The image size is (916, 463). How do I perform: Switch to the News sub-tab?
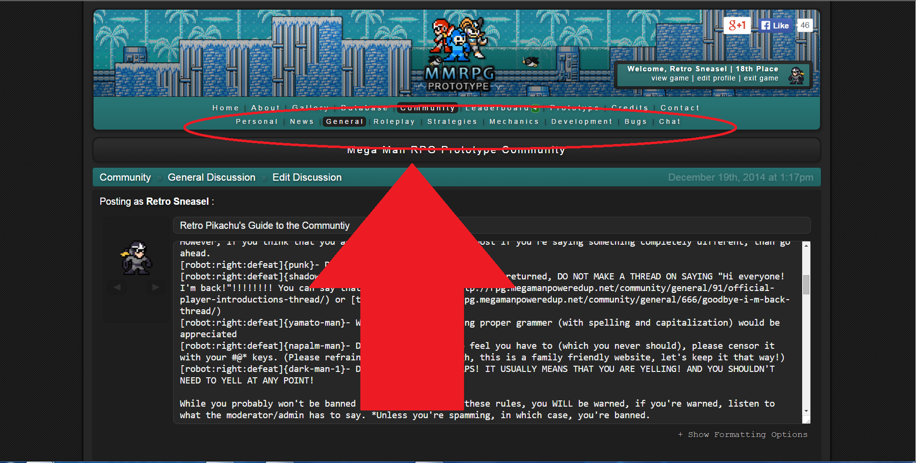[x=302, y=121]
